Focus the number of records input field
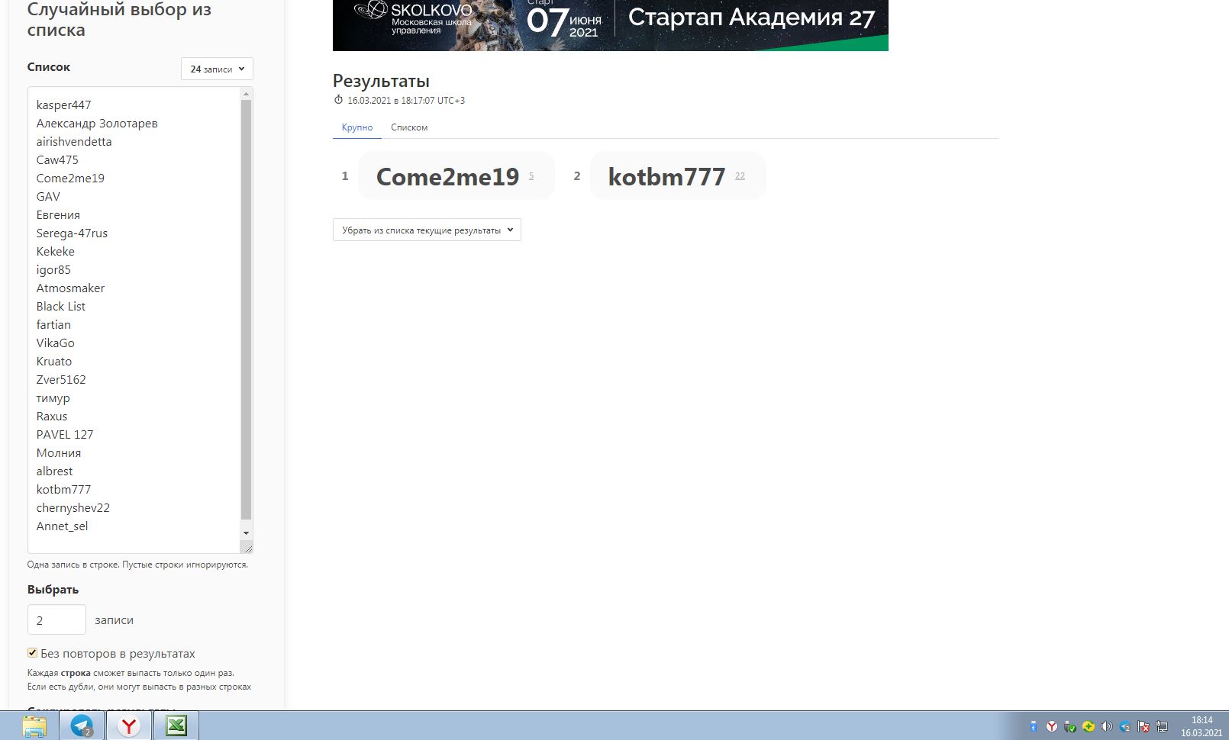Image resolution: width=1229 pixels, height=740 pixels. point(56,619)
